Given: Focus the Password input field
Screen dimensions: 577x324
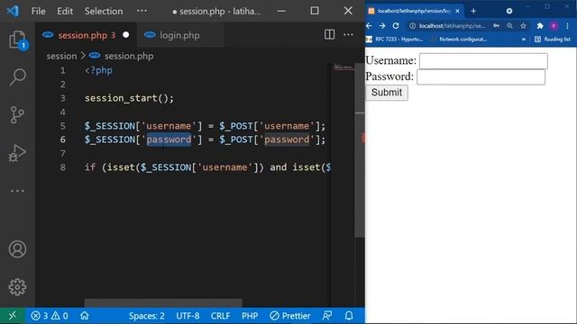Looking at the screenshot, I should click(481, 77).
